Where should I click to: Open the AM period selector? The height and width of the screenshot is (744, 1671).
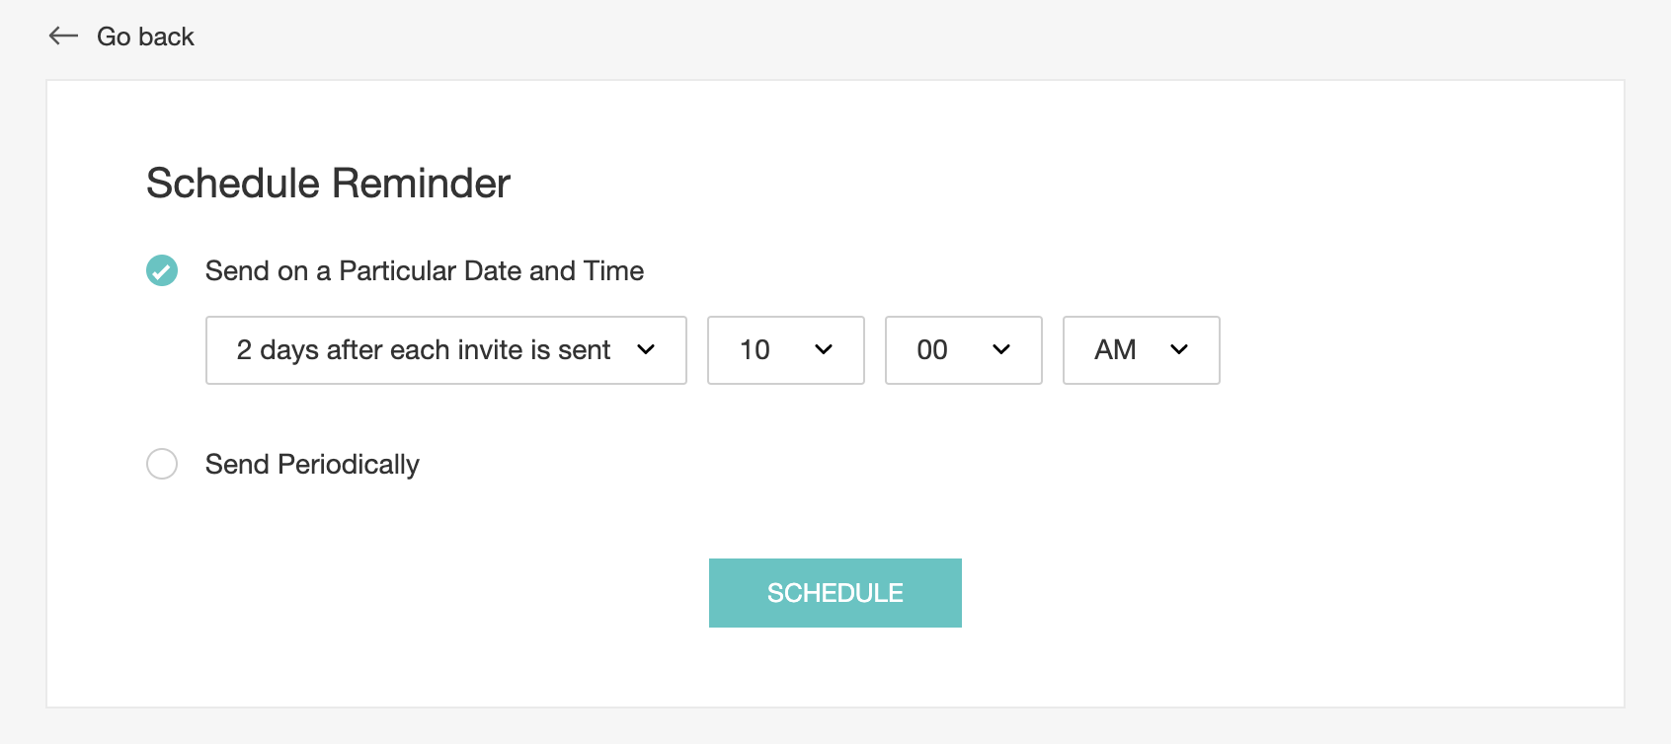pos(1141,350)
